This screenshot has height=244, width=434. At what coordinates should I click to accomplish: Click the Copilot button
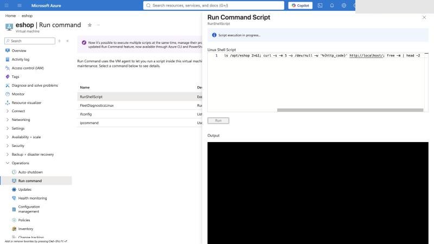tap(301, 5)
